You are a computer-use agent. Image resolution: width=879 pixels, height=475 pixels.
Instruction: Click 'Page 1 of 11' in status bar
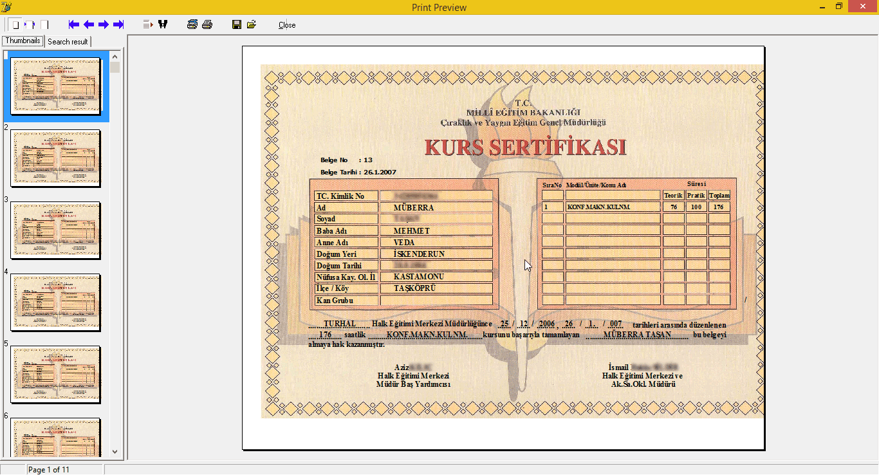click(x=49, y=470)
